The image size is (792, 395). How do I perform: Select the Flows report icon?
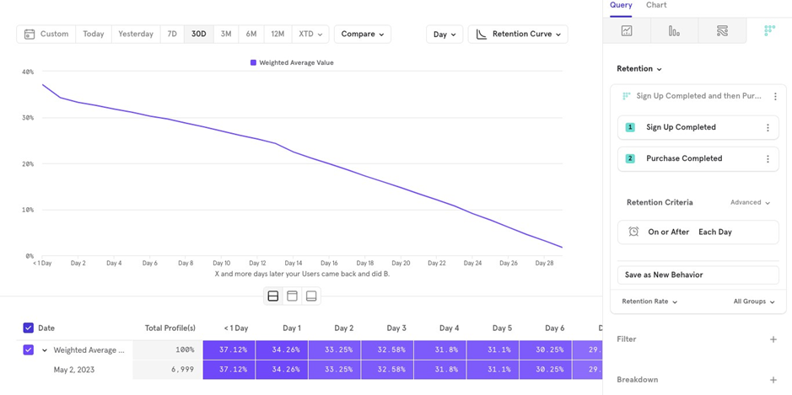coord(722,31)
